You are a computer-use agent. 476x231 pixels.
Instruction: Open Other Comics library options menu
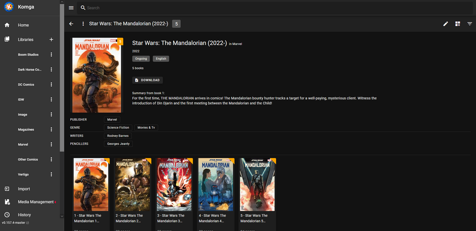(x=51, y=159)
